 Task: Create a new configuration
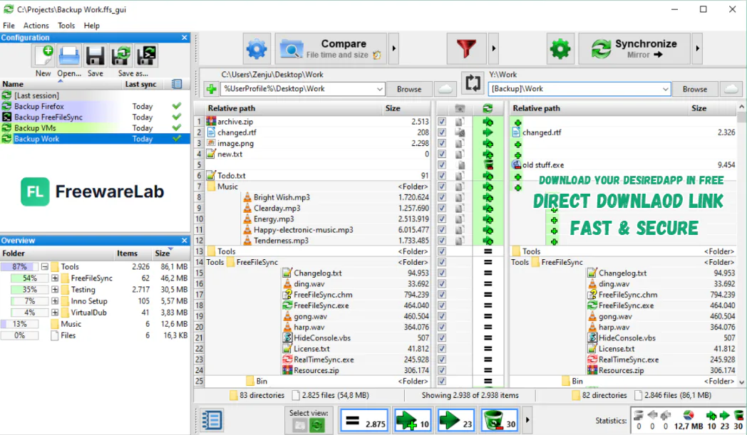pyautogui.click(x=43, y=55)
